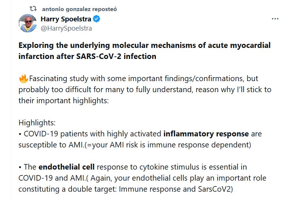Open the three-dot more options menu

tap(275, 19)
